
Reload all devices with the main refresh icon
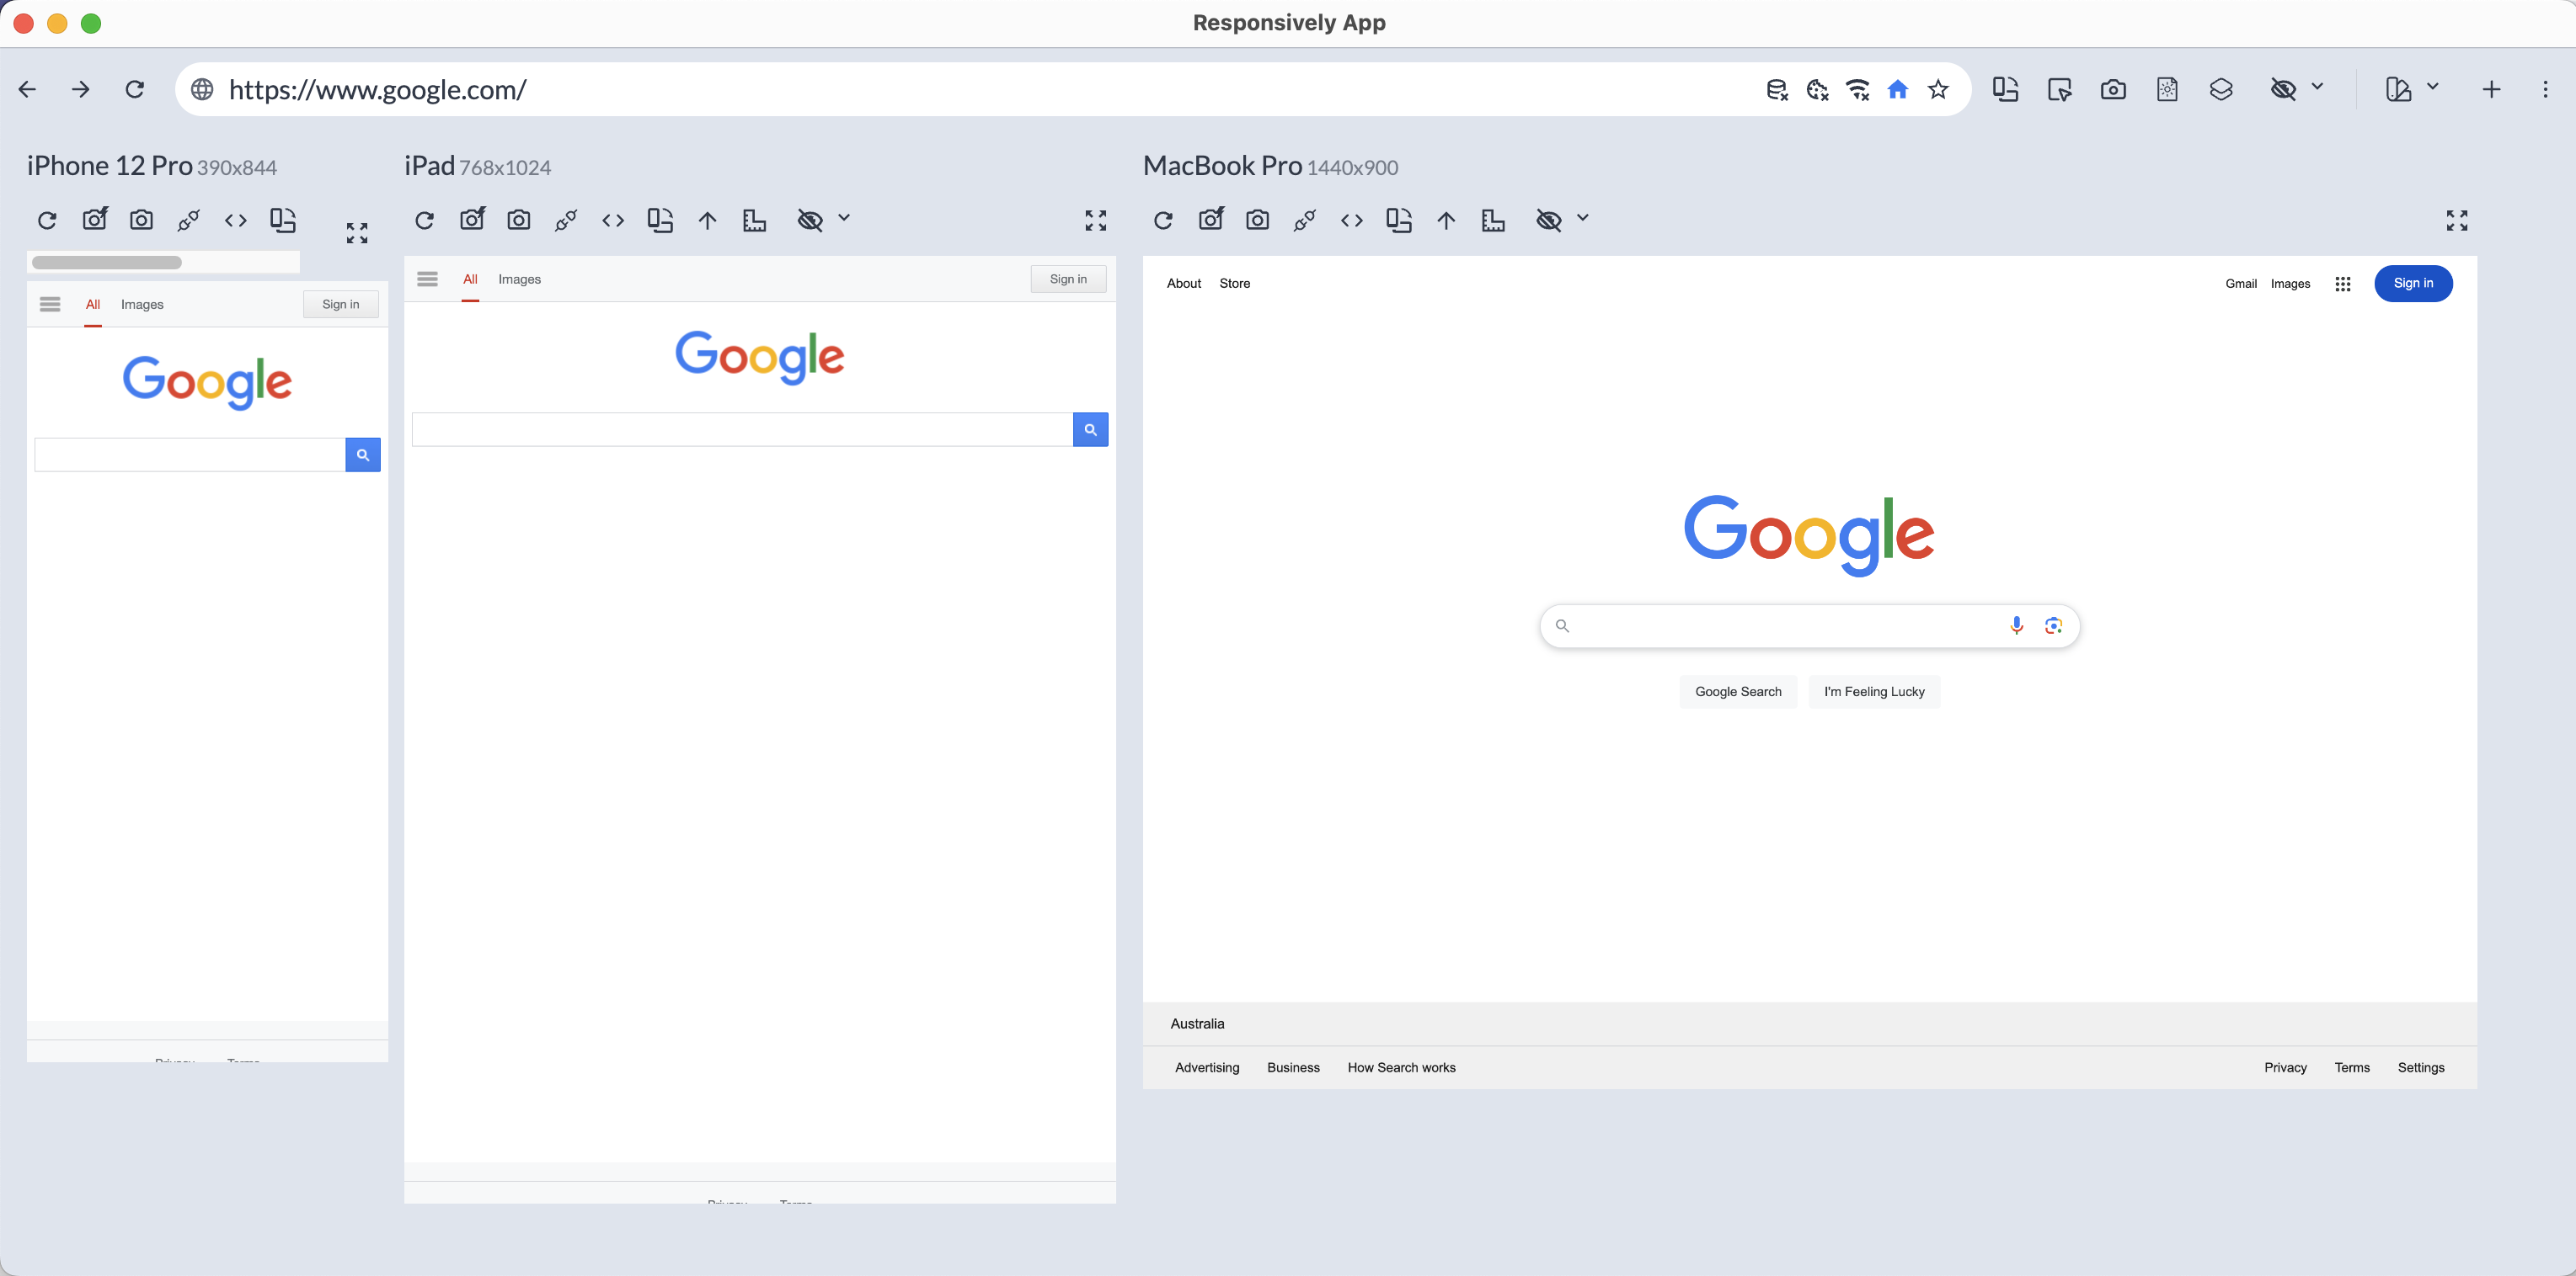click(x=135, y=90)
